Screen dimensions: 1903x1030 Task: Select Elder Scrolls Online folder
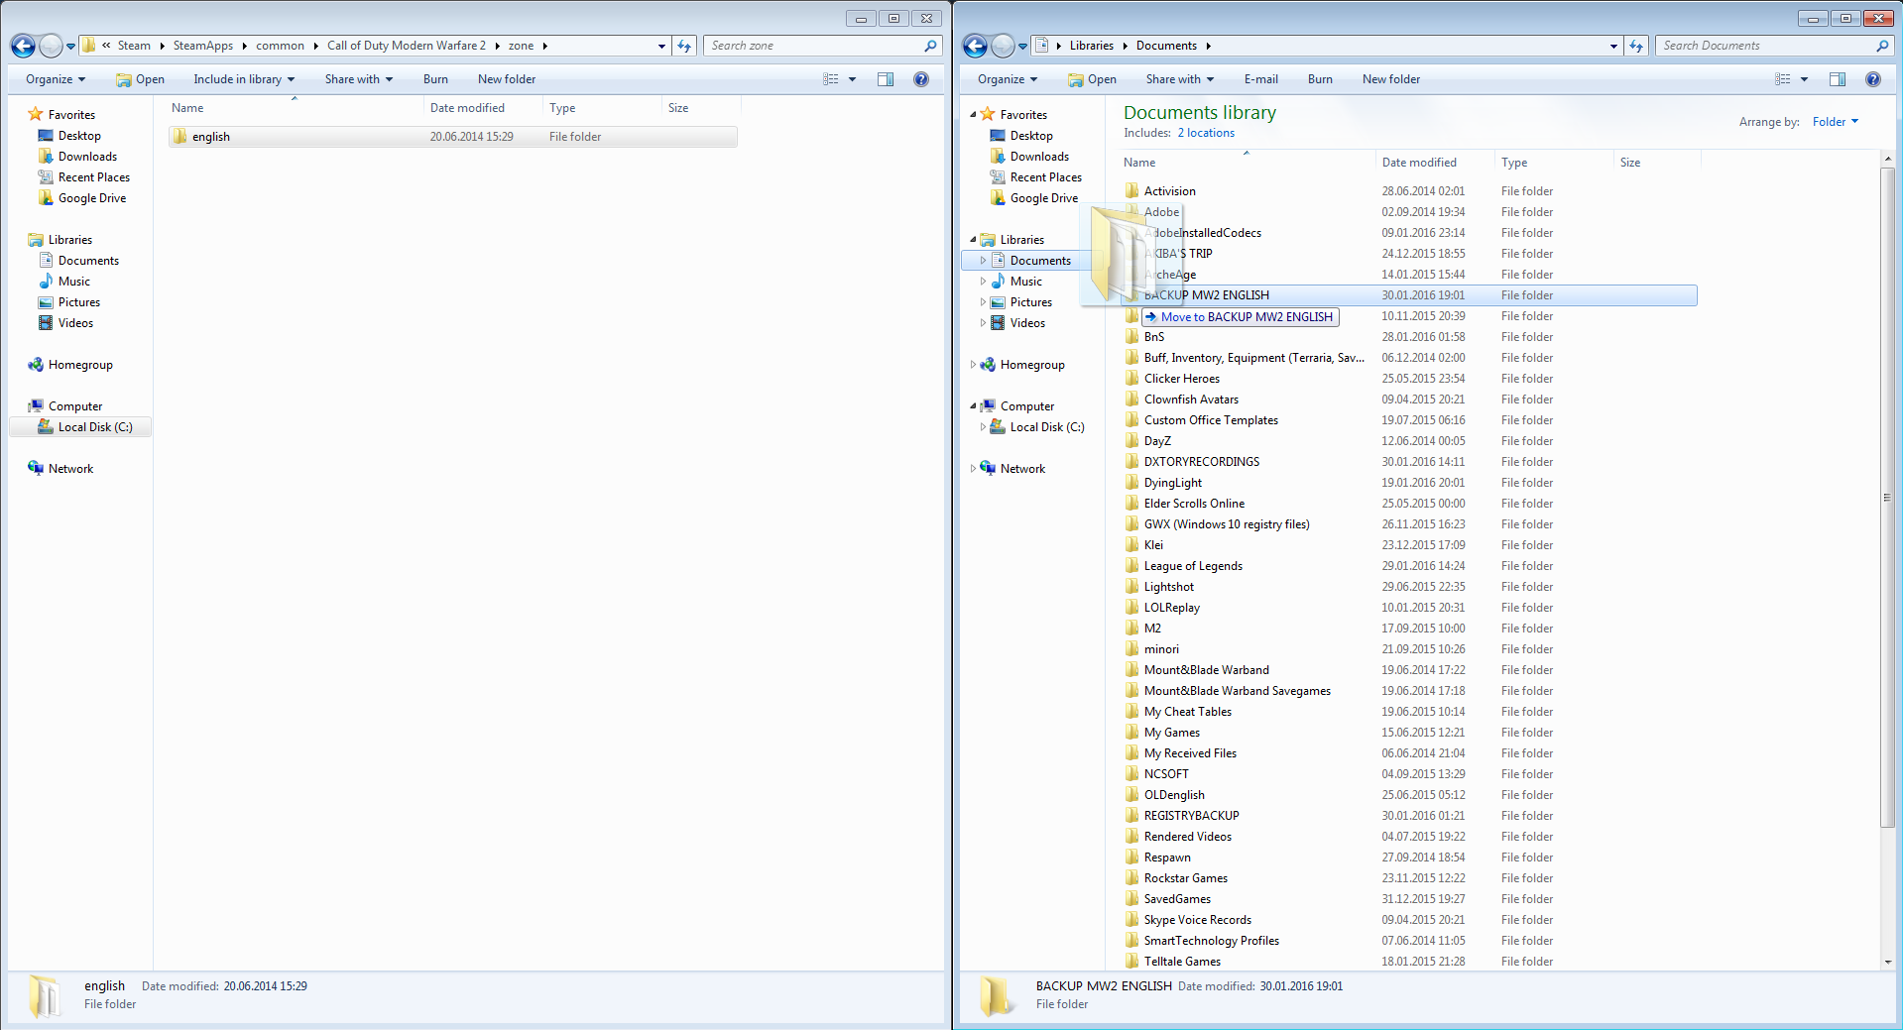(x=1194, y=504)
